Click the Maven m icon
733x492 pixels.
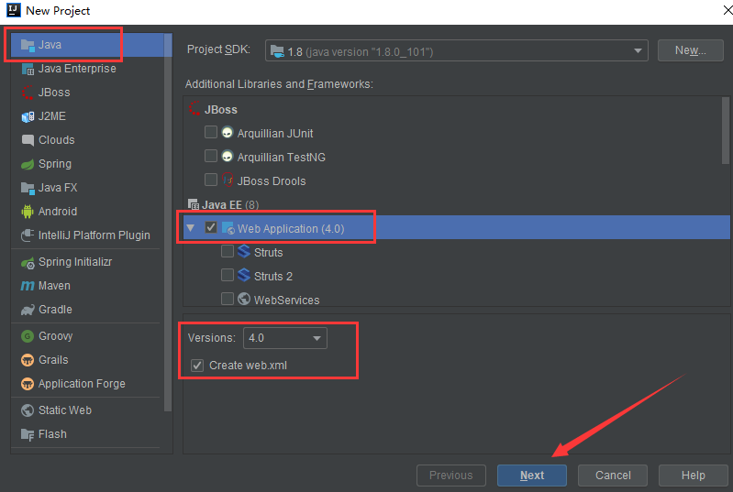coord(28,286)
